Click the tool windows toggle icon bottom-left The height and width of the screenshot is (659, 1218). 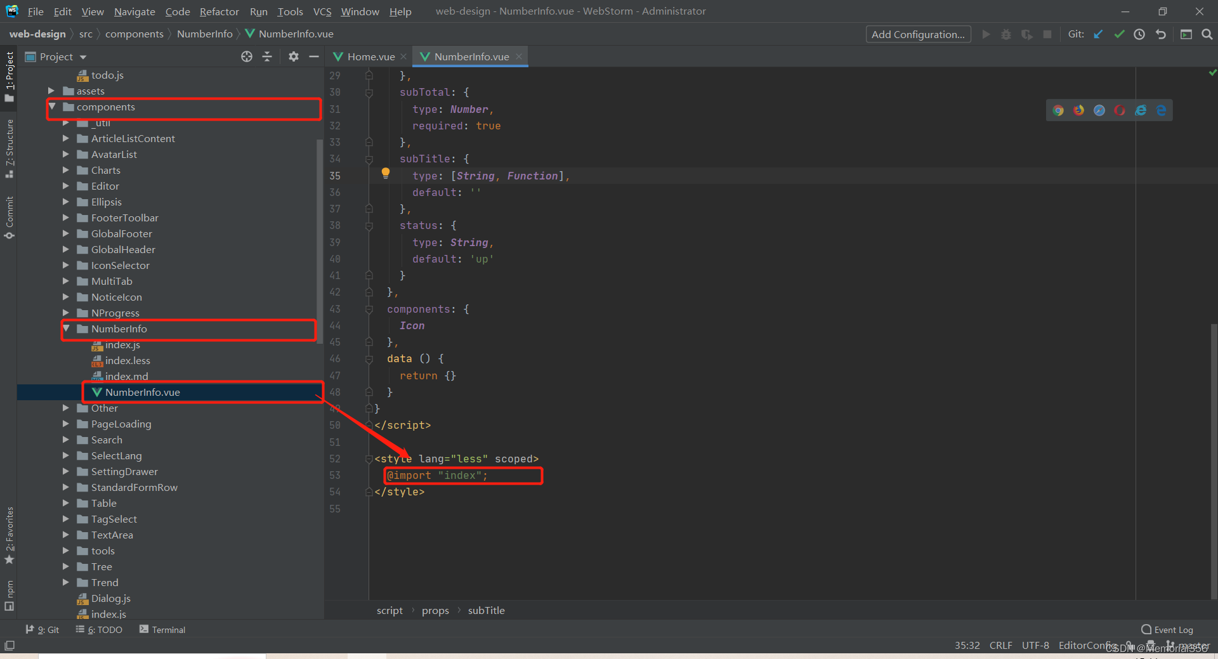point(10,646)
